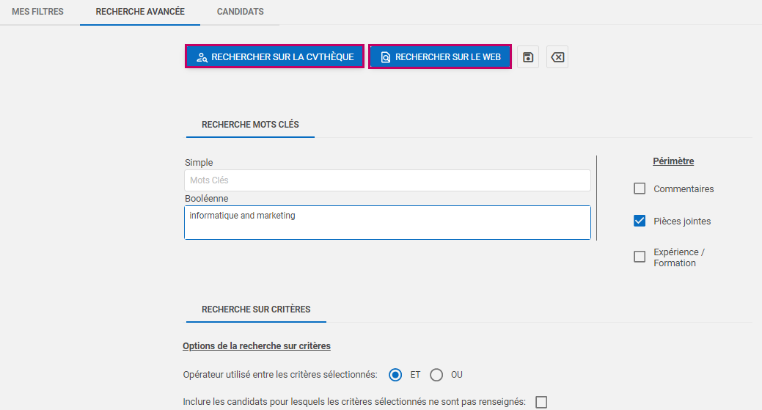Tick the Expérience / Formation checkbox
Screen dimensions: 762x410
coord(640,257)
